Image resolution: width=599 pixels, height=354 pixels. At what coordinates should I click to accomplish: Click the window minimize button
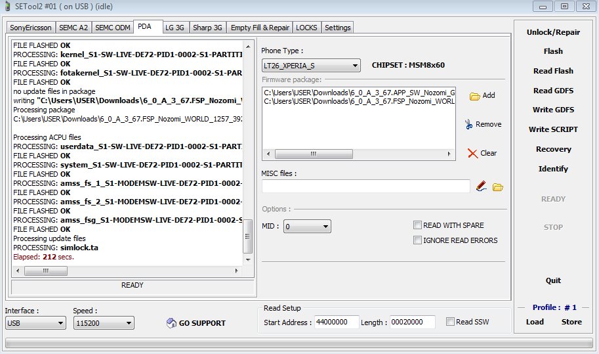(543, 7)
